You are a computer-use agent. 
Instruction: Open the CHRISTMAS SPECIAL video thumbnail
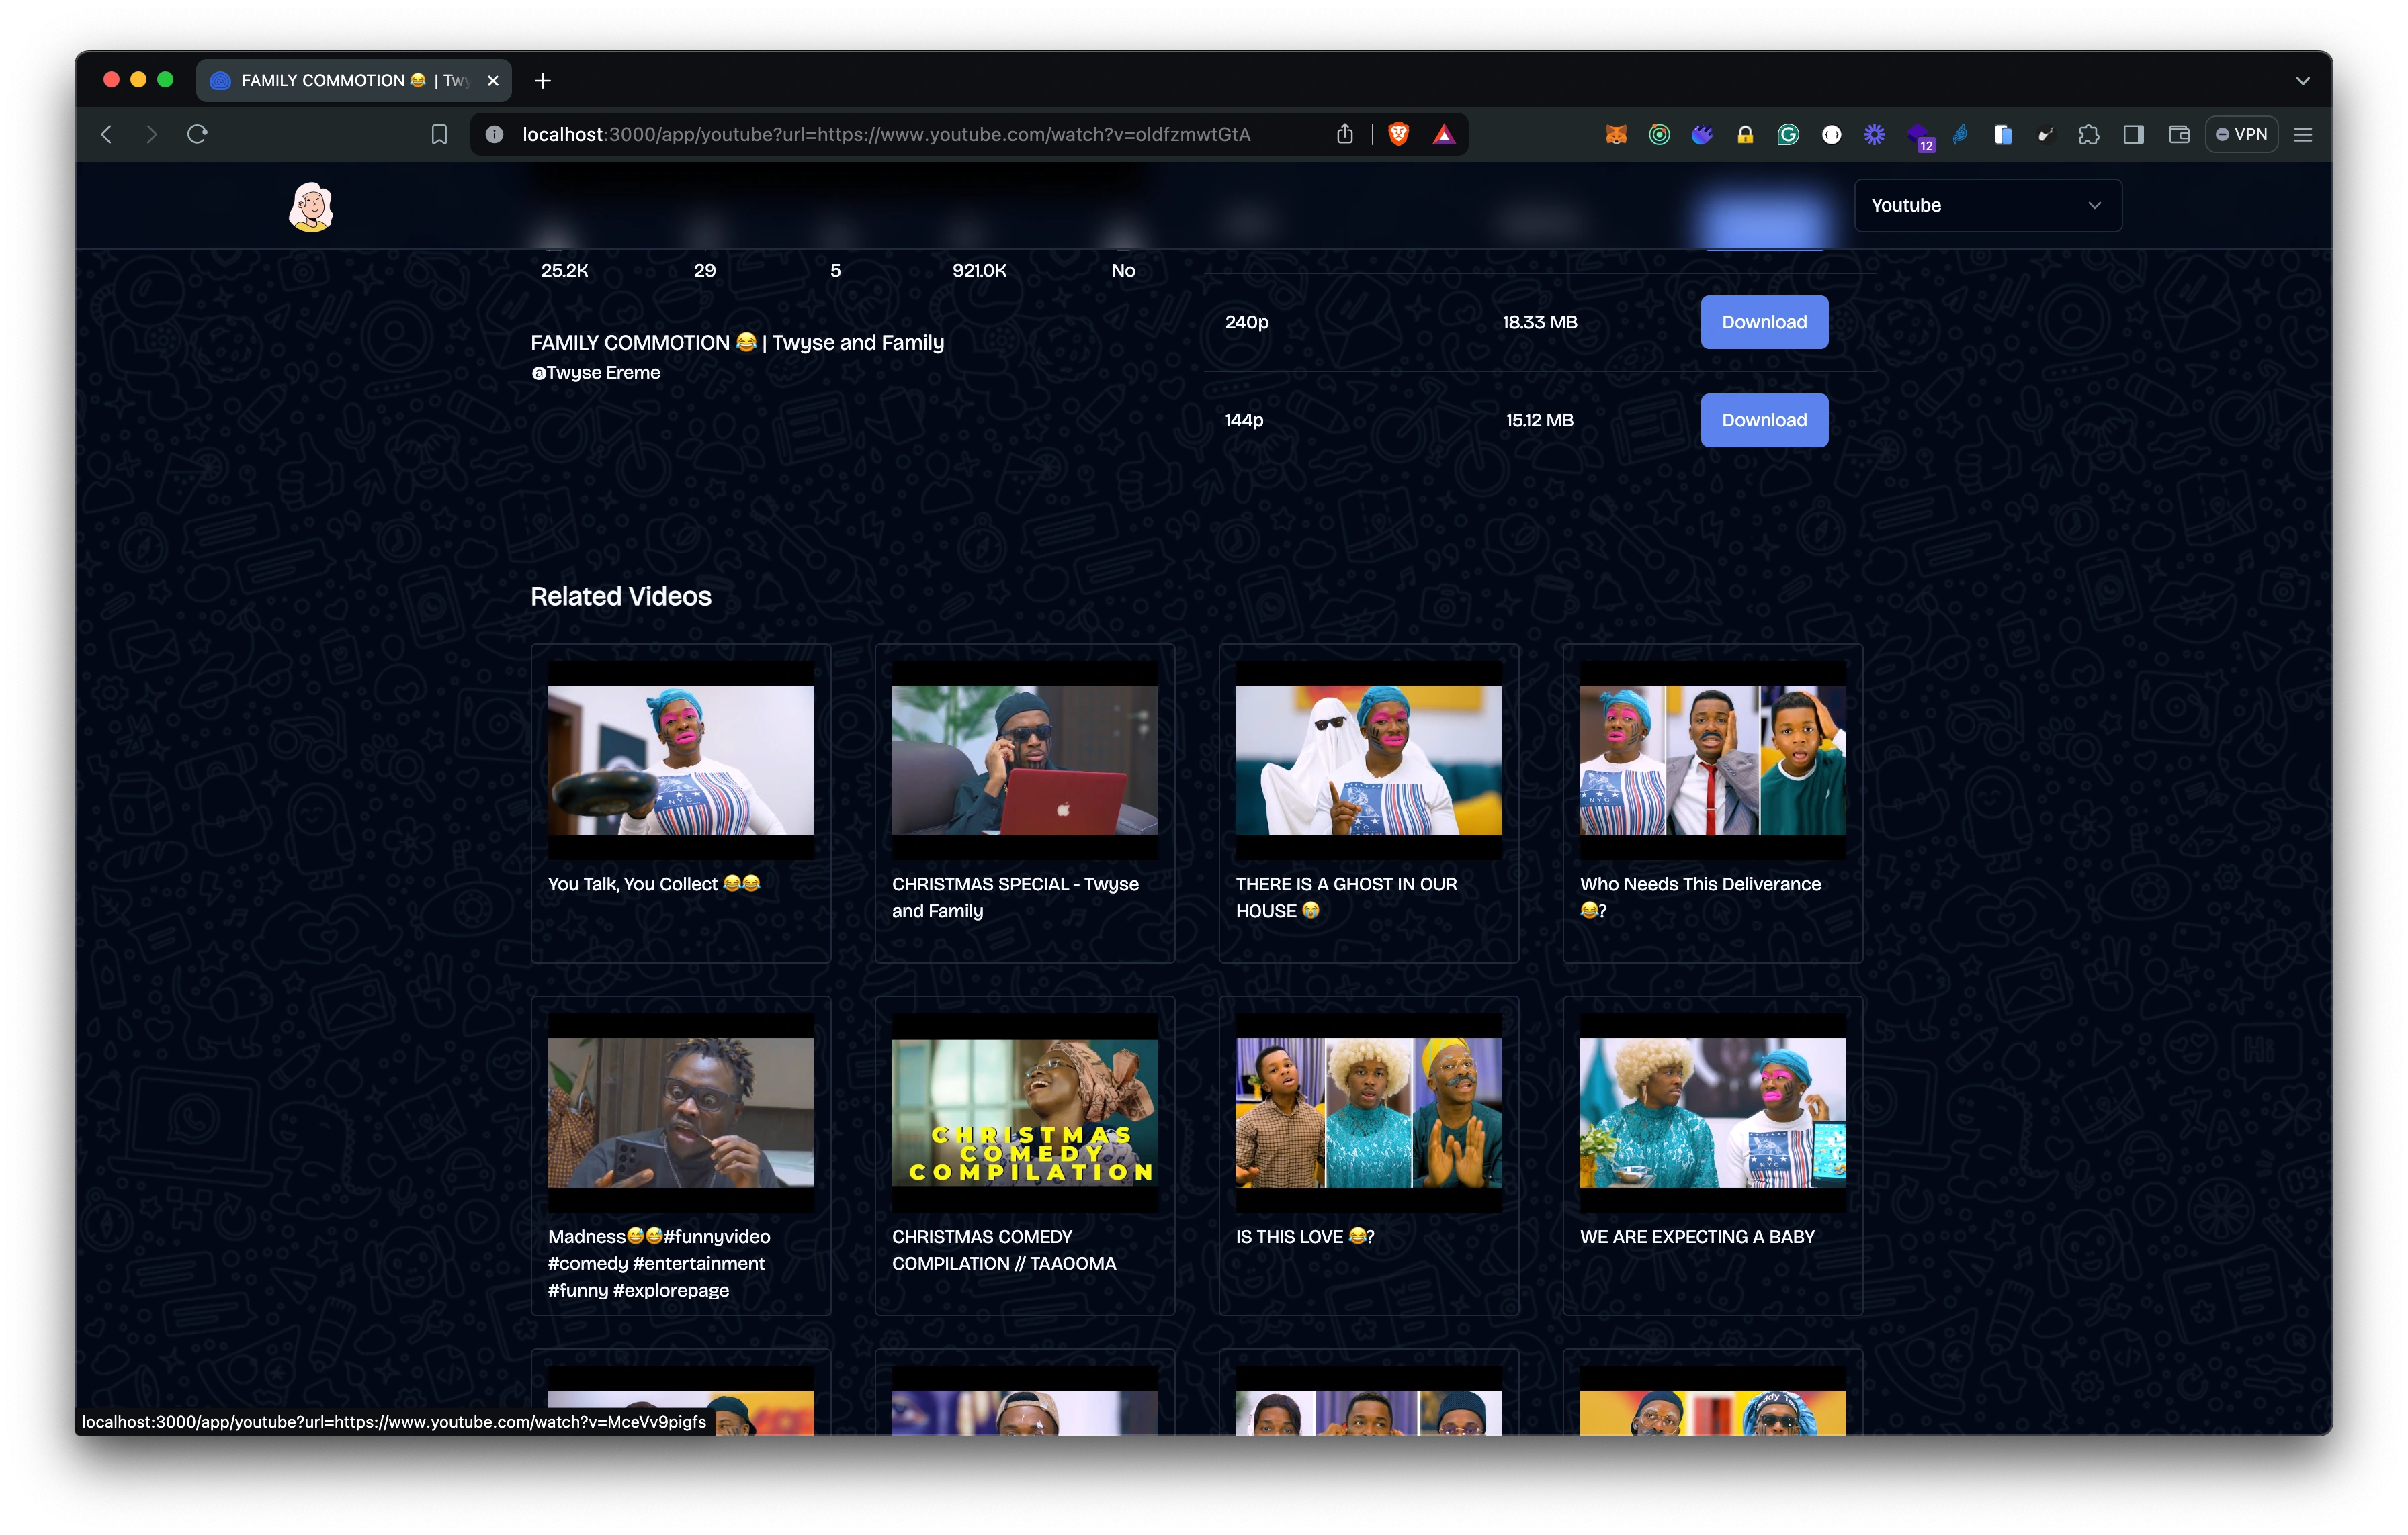[1025, 761]
